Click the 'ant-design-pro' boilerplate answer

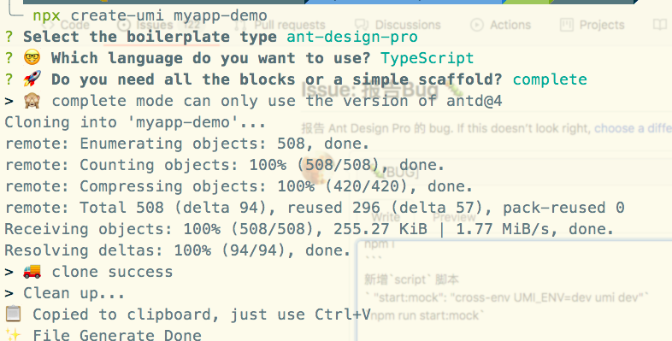coord(352,37)
